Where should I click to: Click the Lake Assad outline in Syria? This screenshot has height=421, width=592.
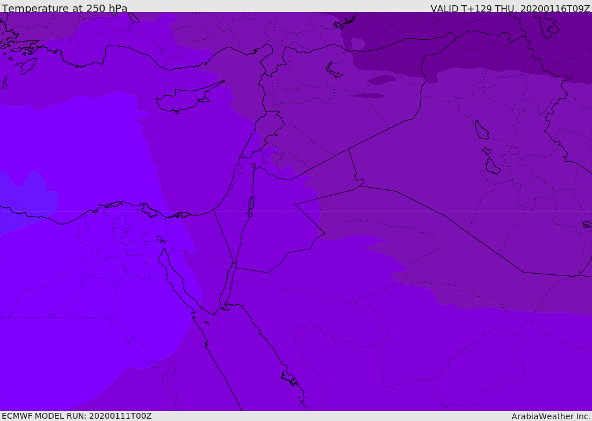(334, 70)
